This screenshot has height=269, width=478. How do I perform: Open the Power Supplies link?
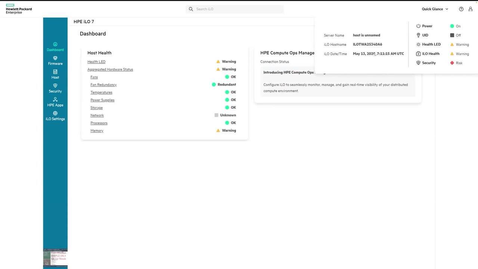click(102, 100)
